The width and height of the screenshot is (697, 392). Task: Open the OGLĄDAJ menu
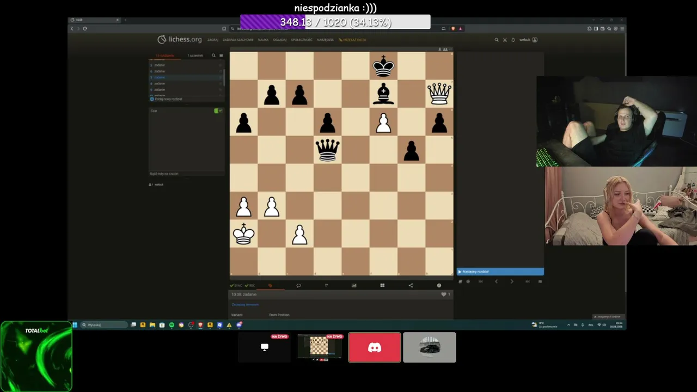[x=279, y=40]
